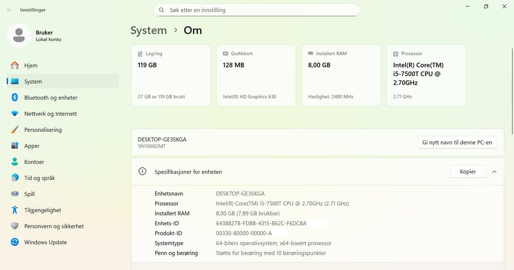Click the Apper icon

[15, 146]
